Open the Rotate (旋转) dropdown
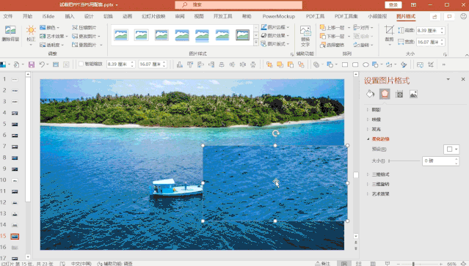This screenshot has width=469, height=266. [x=363, y=45]
